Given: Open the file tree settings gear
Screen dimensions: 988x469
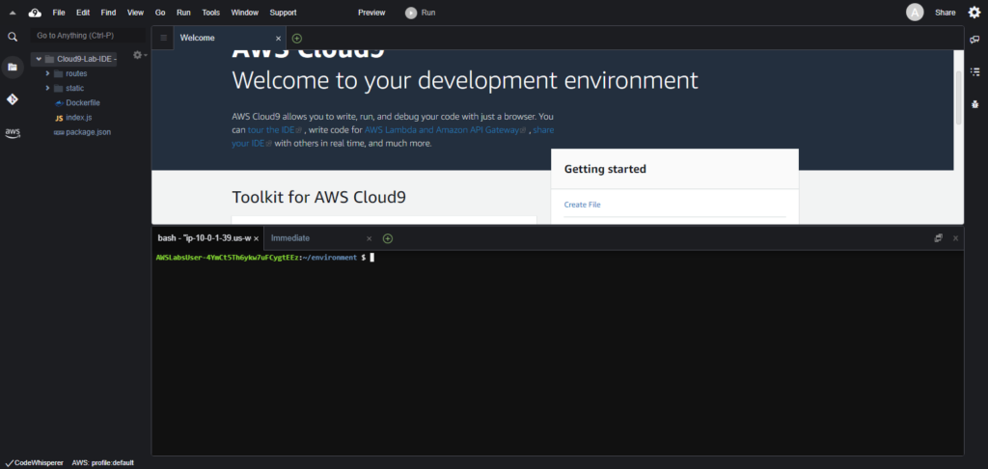Looking at the screenshot, I should [x=139, y=55].
